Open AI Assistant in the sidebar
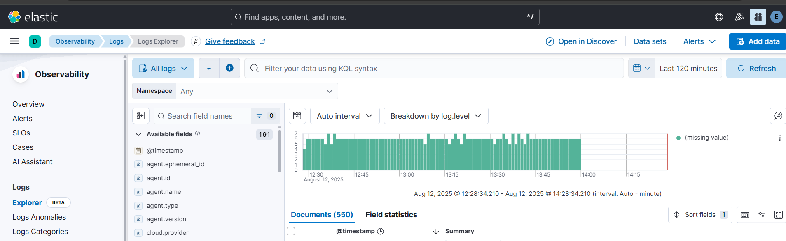The height and width of the screenshot is (241, 786). click(33, 162)
